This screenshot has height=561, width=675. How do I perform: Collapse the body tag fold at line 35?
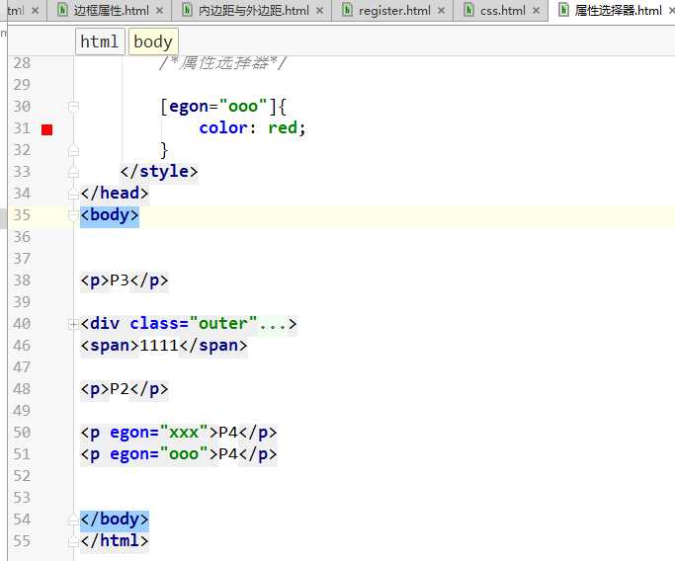click(73, 214)
